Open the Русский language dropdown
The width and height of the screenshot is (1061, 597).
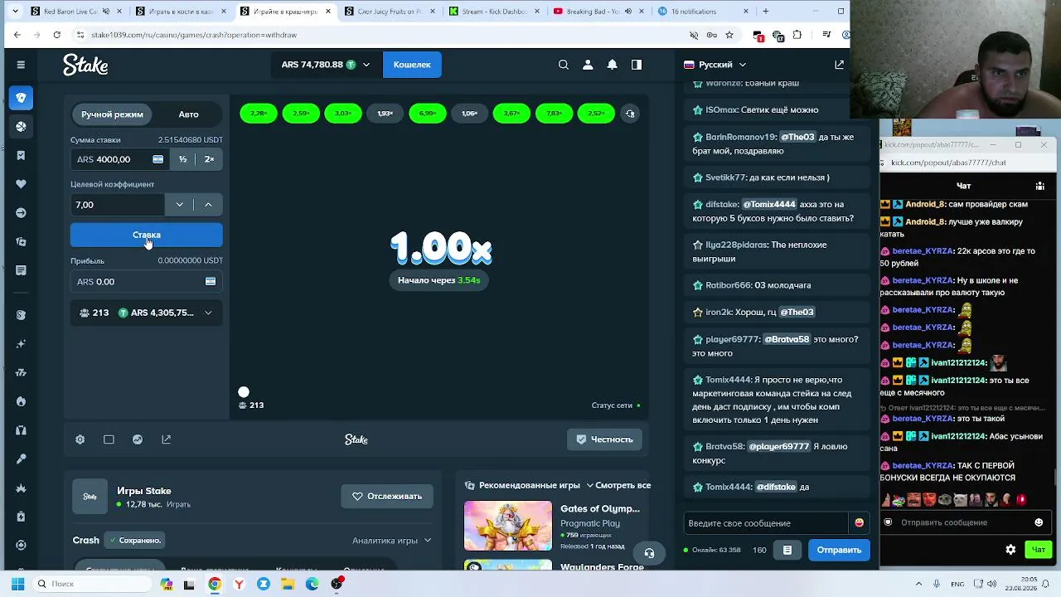(x=715, y=65)
